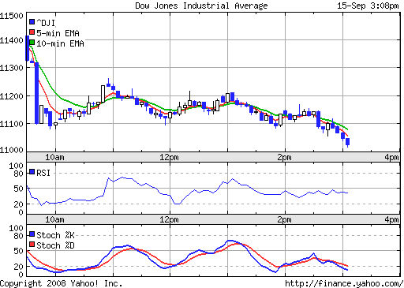Click the end of the green 10-min EMA line
404x288 pixels.
[x=347, y=129]
